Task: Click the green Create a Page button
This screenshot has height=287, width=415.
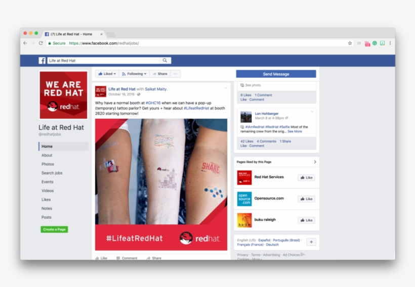Action: click(54, 229)
